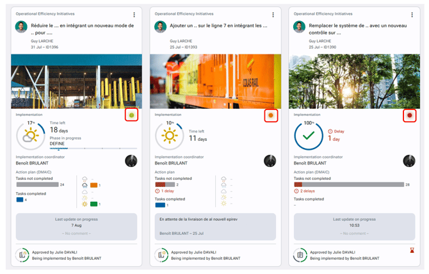Open title Ajouter un .. sur le ligne 7

(218, 26)
